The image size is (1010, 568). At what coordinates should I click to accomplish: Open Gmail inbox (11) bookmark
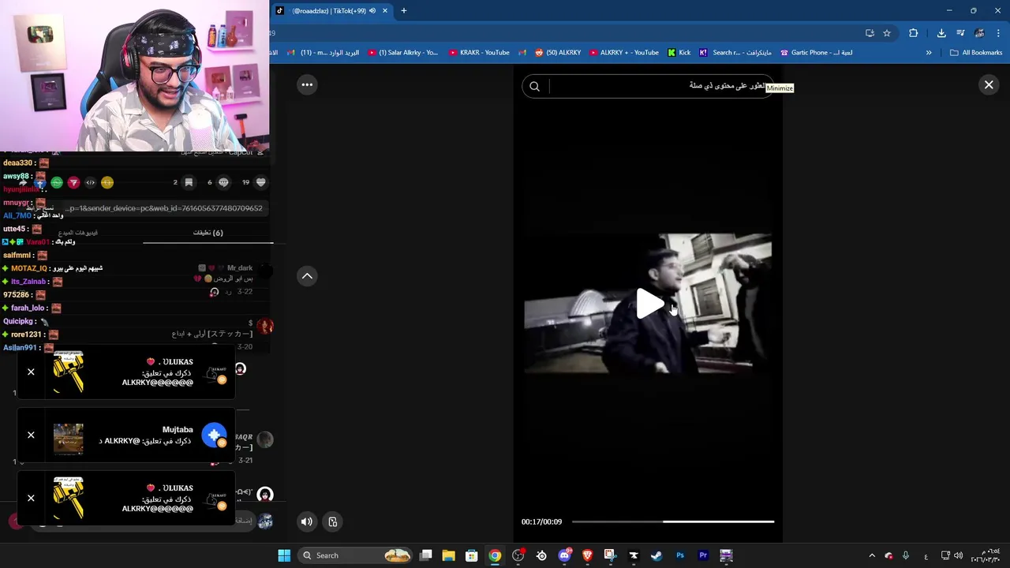(x=323, y=53)
